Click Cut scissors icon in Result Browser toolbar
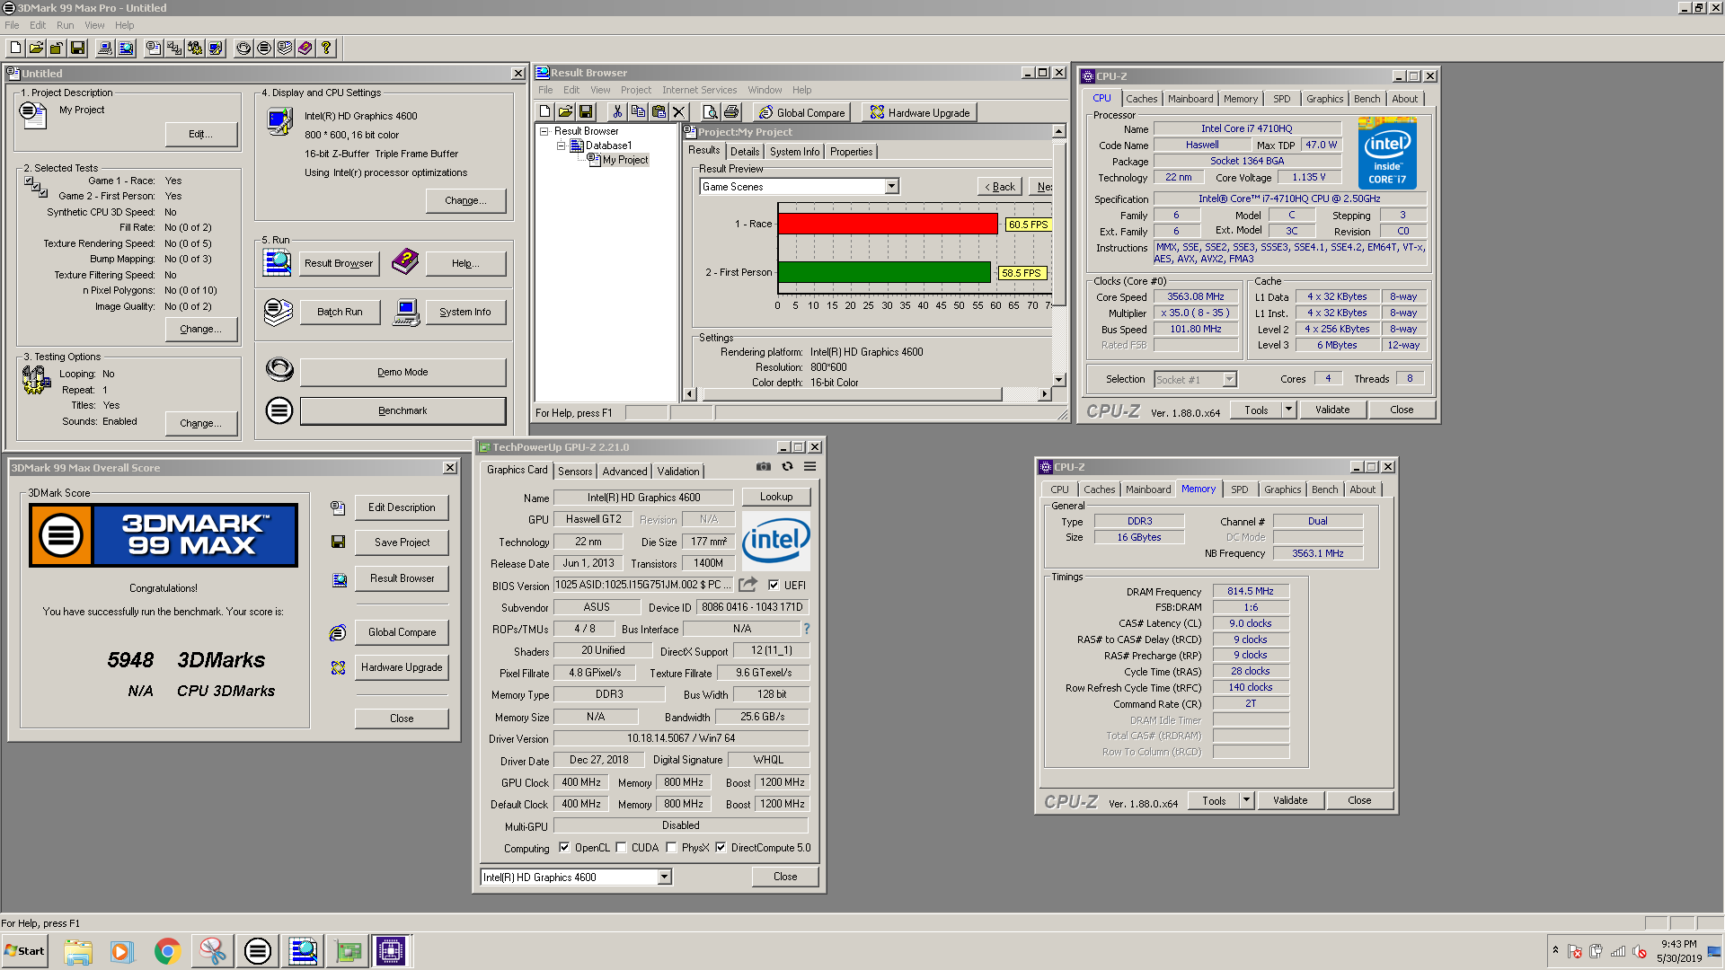Viewport: 1725px width, 970px height. [617, 111]
